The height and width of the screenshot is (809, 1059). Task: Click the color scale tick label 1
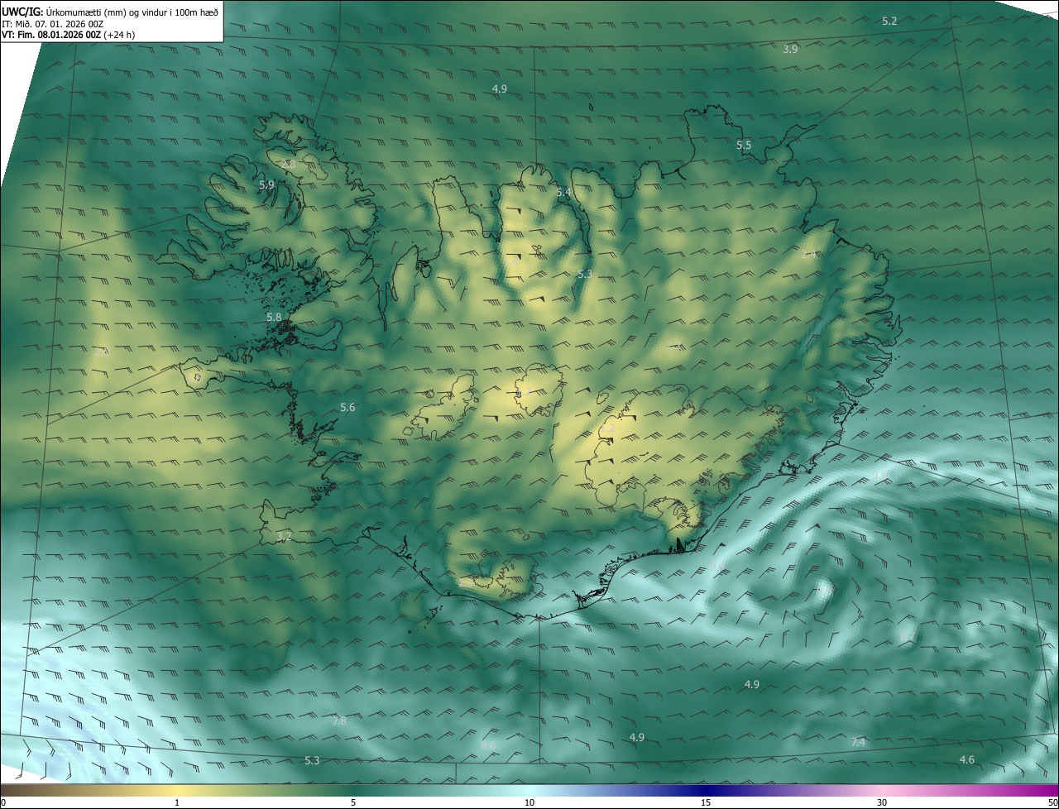177,803
